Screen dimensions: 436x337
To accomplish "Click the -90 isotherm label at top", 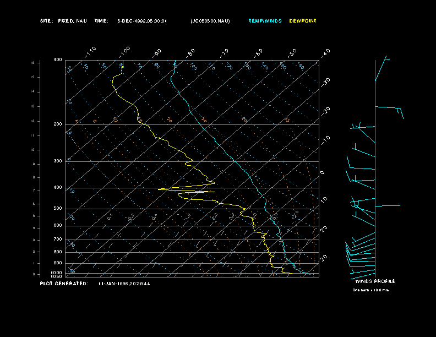I will click(157, 53).
